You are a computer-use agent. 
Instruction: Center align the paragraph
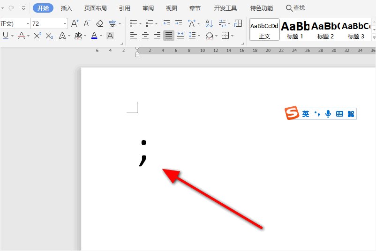[145, 36]
